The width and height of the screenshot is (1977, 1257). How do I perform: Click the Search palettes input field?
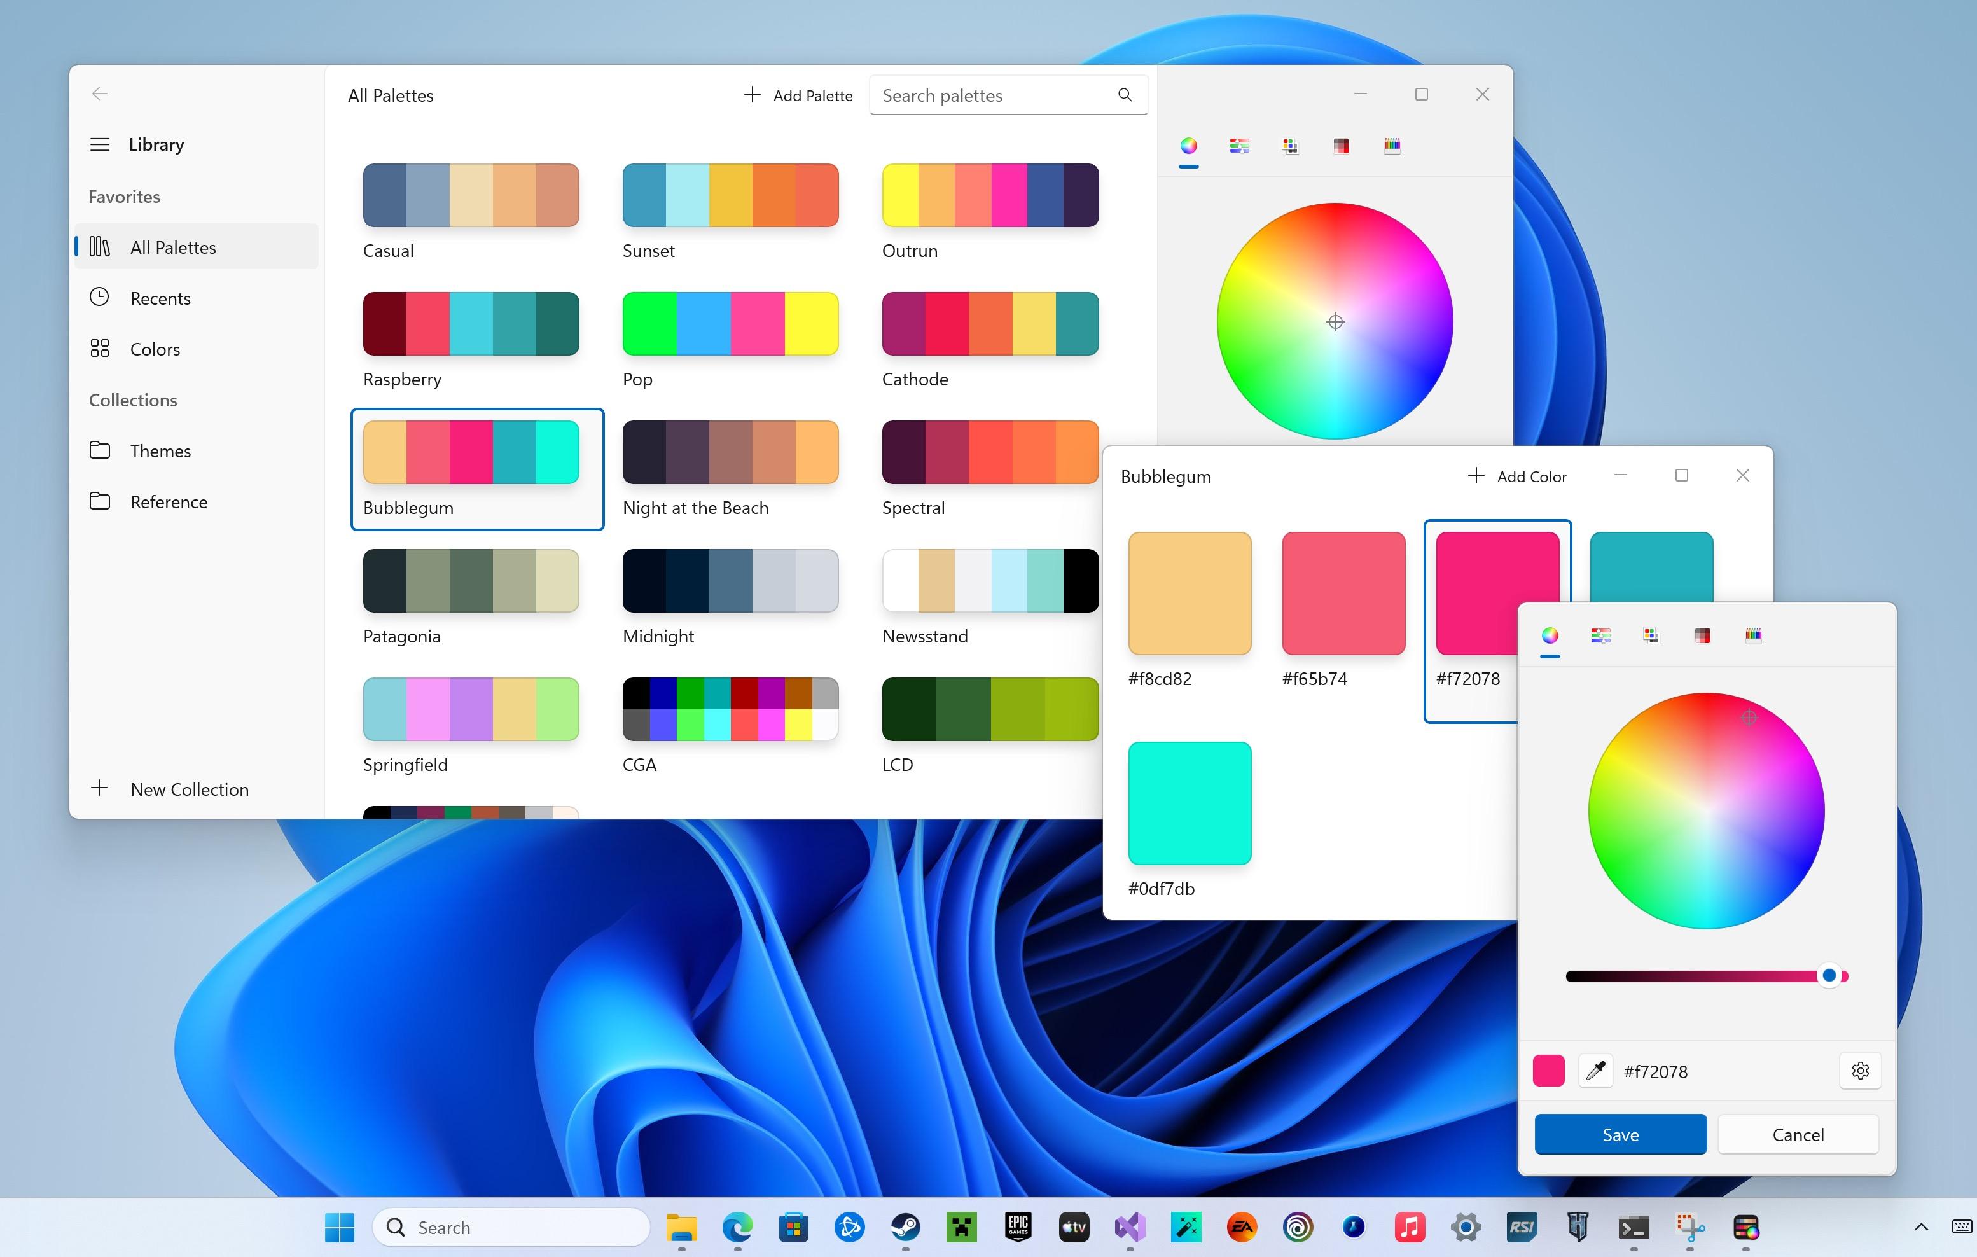pyautogui.click(x=994, y=95)
